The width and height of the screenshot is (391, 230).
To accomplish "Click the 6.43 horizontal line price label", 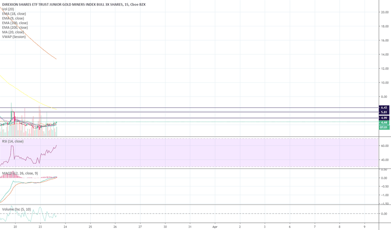I will pyautogui.click(x=384, y=107).
